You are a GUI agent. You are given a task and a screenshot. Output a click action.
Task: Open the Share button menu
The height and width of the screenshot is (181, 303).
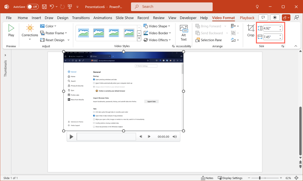tap(286, 17)
